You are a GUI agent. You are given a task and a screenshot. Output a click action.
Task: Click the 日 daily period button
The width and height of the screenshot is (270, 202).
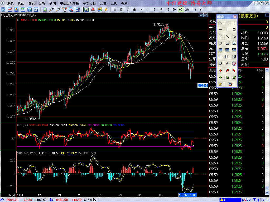(115, 9)
